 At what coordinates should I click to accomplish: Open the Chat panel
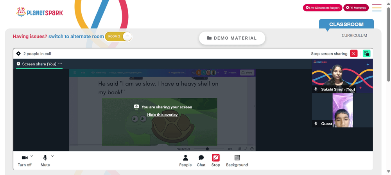(x=201, y=161)
